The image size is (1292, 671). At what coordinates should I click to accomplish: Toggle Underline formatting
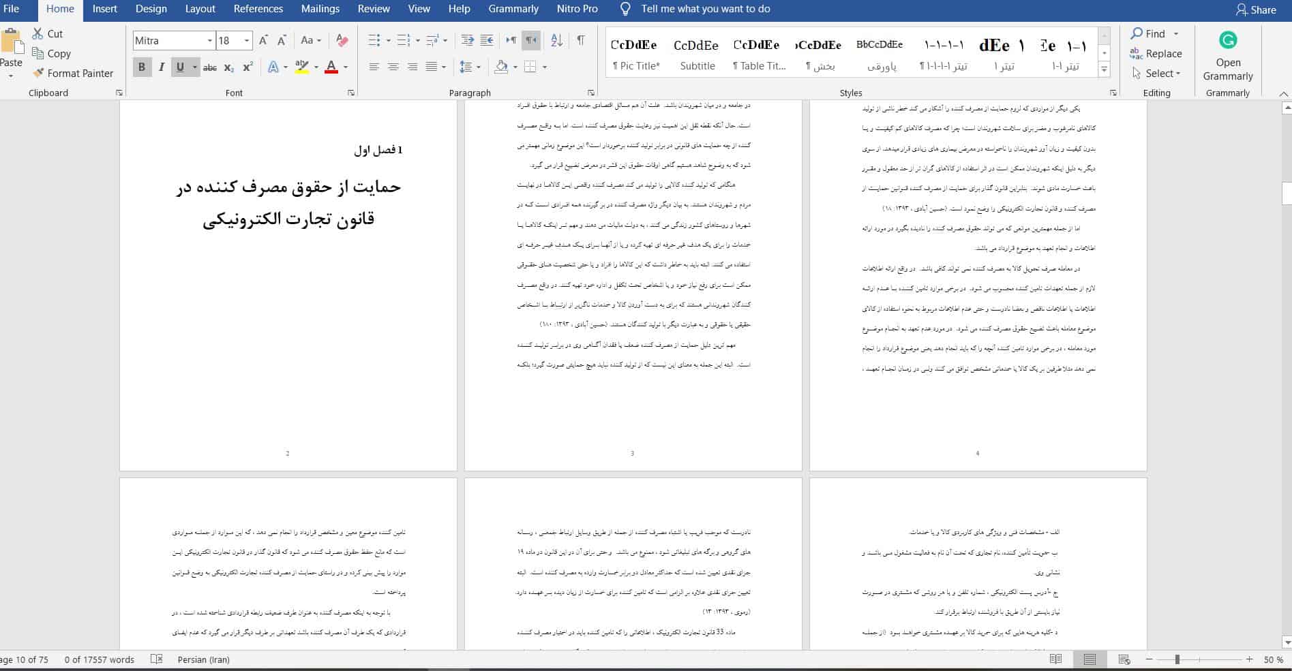(x=180, y=67)
